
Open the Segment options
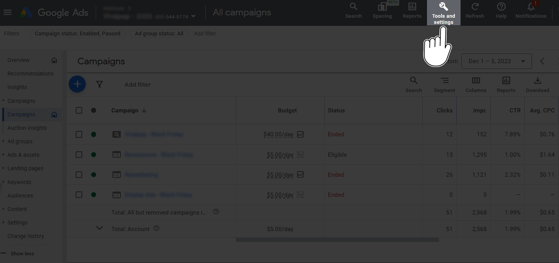444,84
